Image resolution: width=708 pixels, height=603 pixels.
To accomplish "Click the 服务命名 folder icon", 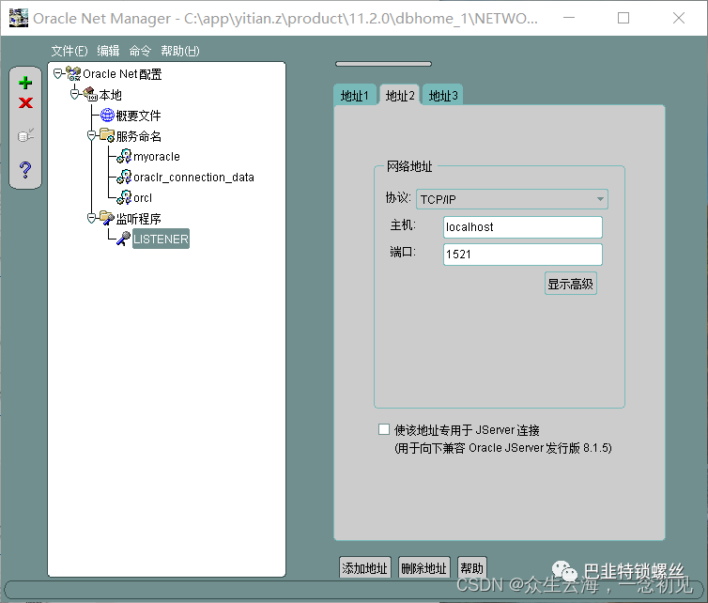I will 107,135.
